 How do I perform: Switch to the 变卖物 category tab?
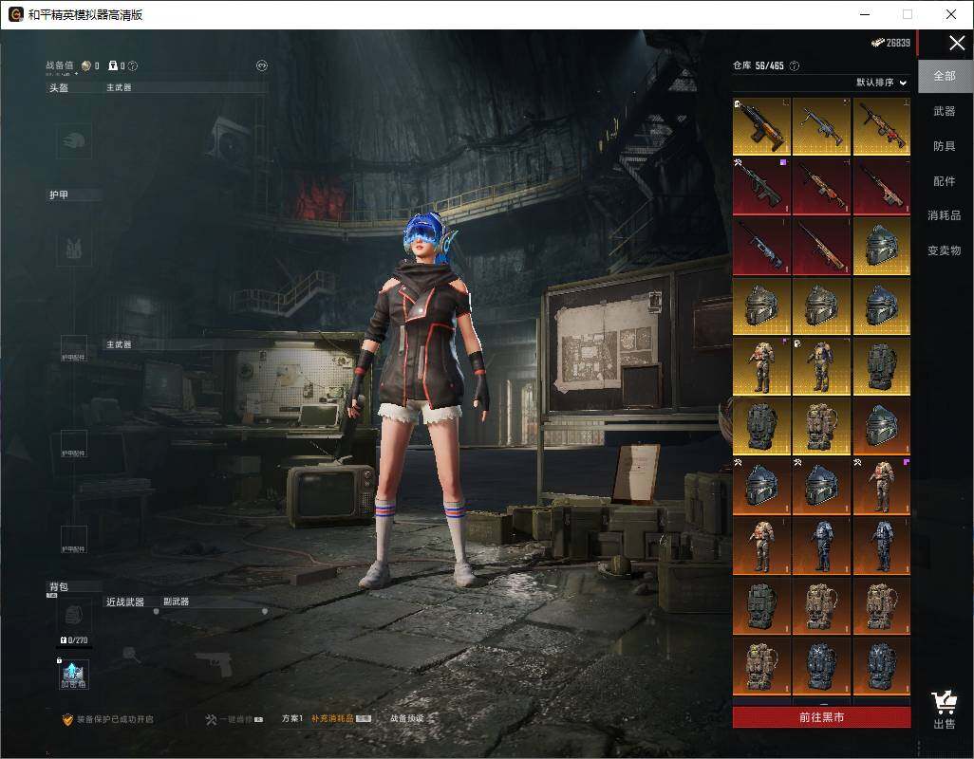[945, 250]
